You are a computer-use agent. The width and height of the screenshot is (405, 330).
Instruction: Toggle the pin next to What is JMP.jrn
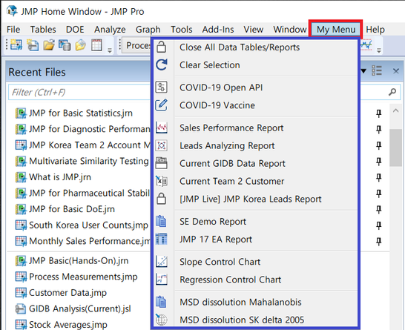click(378, 177)
